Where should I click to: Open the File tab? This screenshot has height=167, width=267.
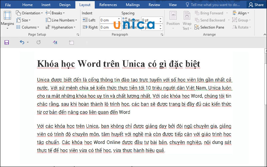click(x=8, y=5)
